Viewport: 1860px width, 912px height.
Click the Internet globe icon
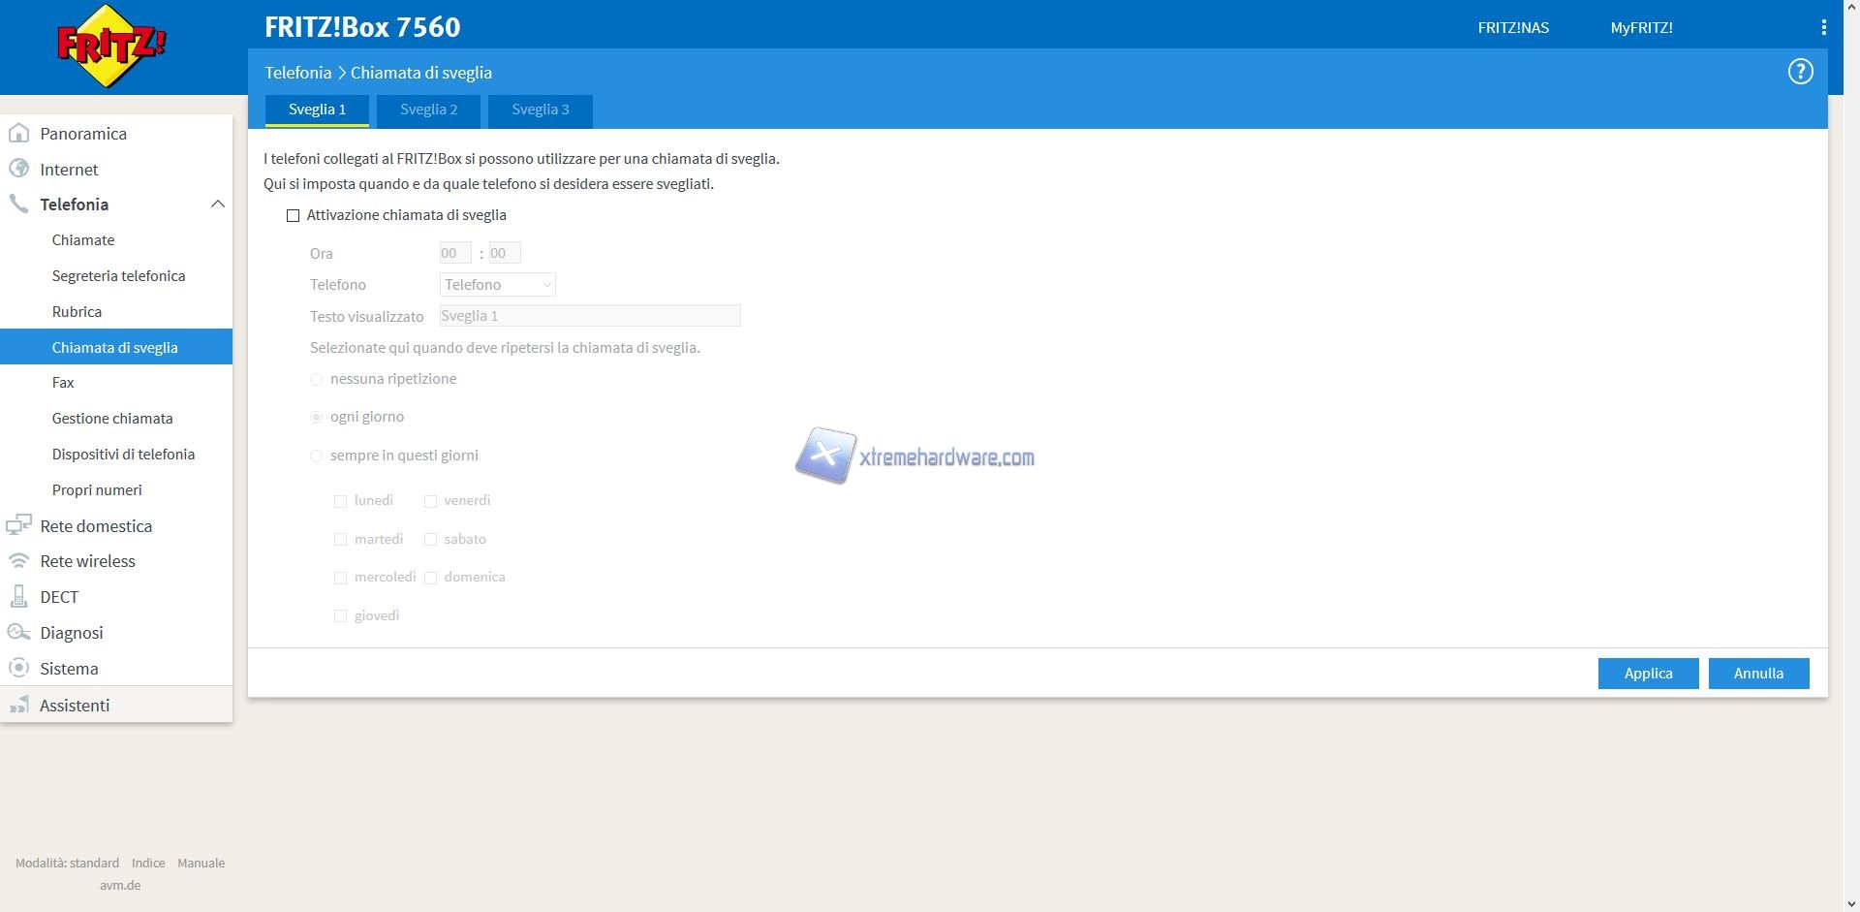click(18, 170)
